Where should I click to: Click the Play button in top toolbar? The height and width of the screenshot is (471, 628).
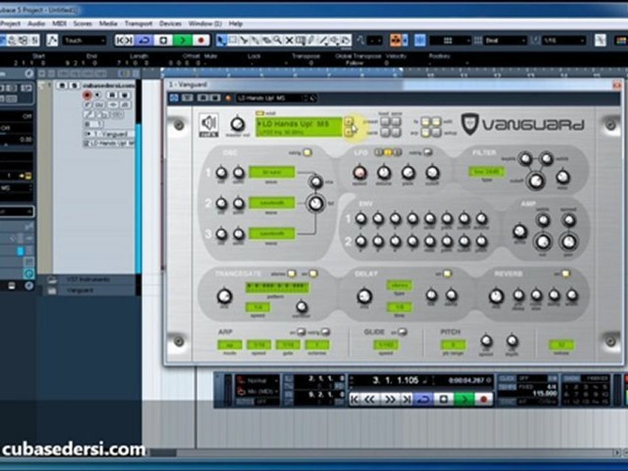pyautogui.click(x=183, y=40)
